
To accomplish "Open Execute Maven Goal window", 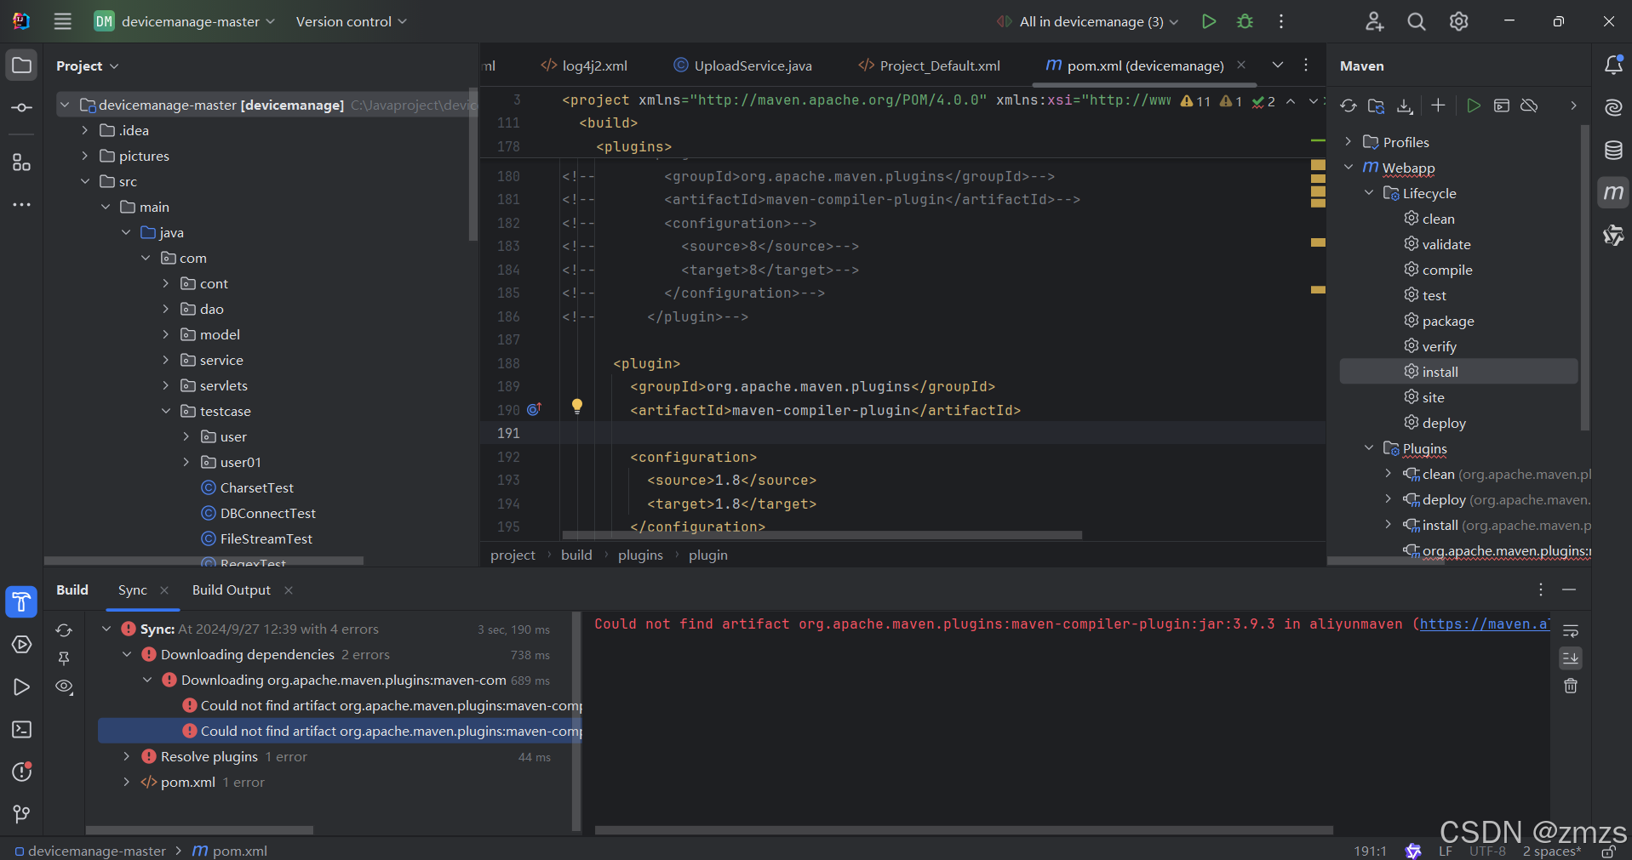I will (x=1501, y=105).
